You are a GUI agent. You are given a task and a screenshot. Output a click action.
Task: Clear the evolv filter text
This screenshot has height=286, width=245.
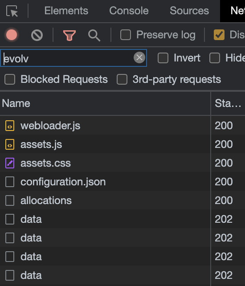(139, 57)
